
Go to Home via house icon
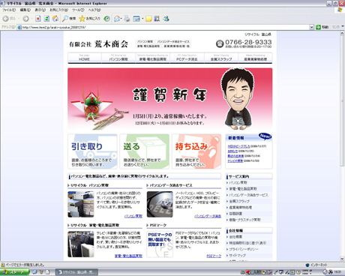point(55,19)
